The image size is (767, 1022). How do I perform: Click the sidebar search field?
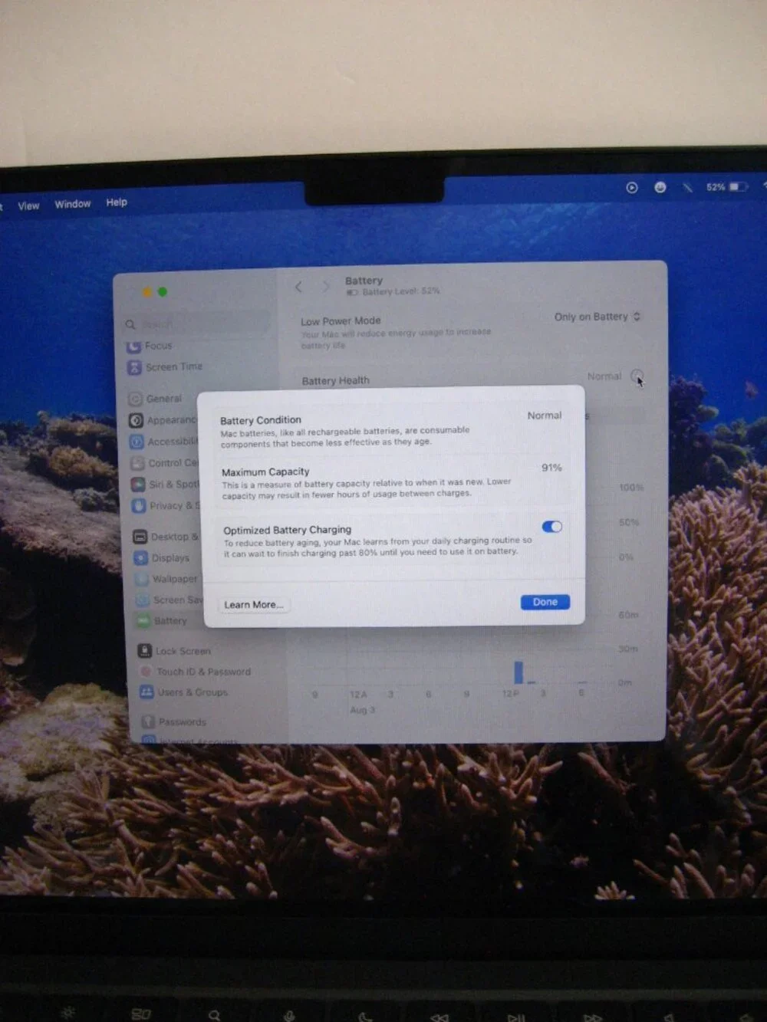[x=198, y=324]
